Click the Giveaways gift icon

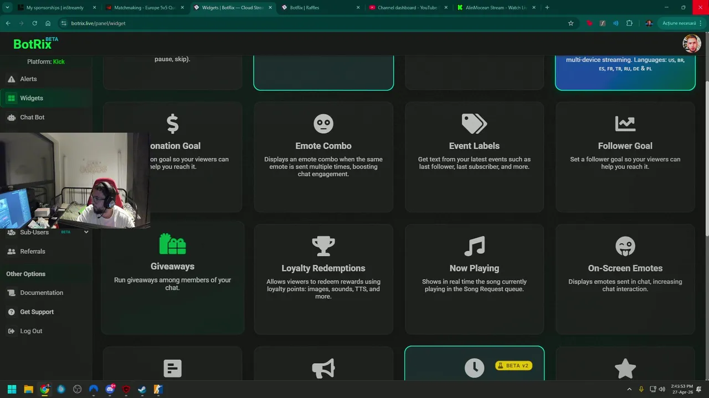pyautogui.click(x=172, y=244)
